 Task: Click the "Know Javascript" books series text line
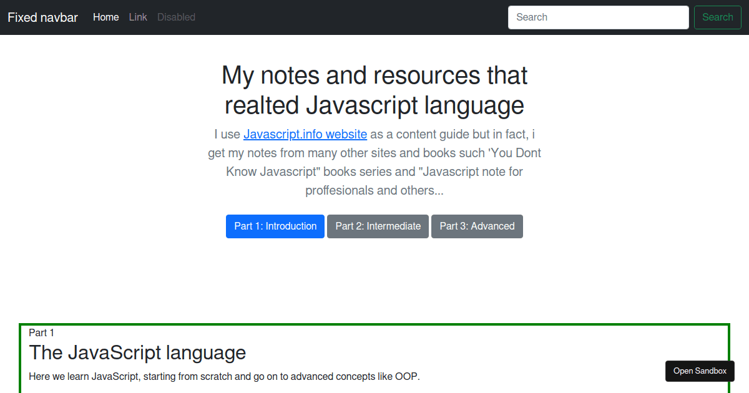374,172
